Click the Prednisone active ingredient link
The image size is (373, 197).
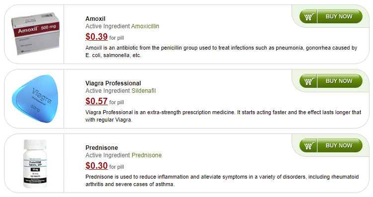tap(147, 155)
